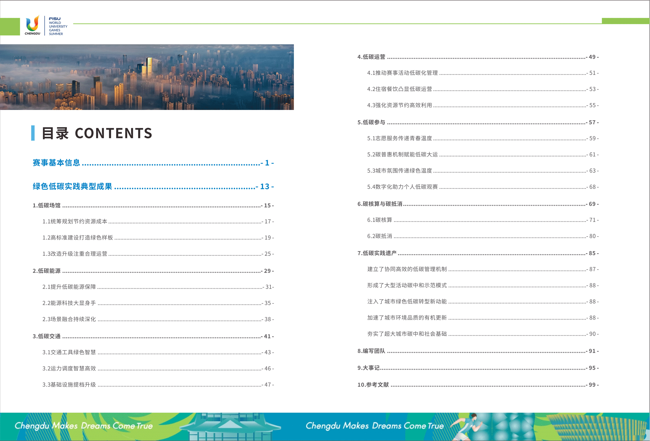The width and height of the screenshot is (650, 441).
Task: Click the runner illustration in footer banner
Action: tap(467, 427)
